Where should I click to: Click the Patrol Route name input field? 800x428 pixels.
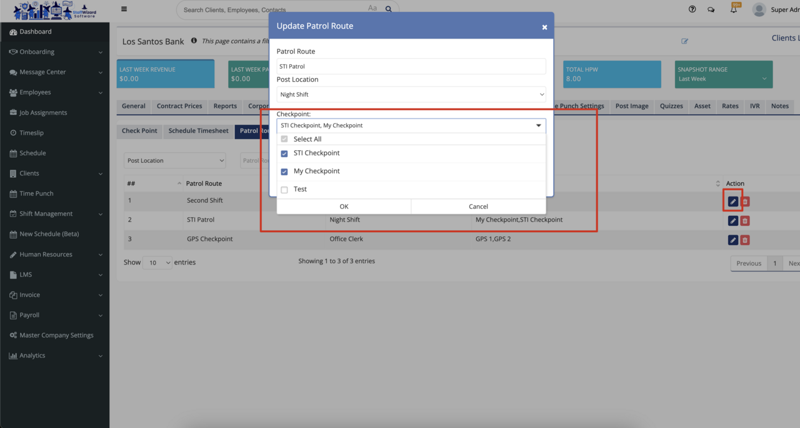411,66
